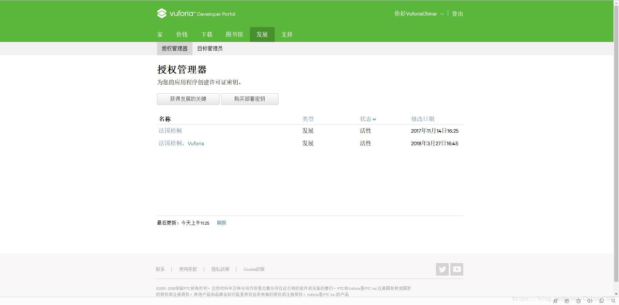Click the speaker sound icon in status bar
The width and height of the screenshot is (619, 305).
[x=590, y=301]
